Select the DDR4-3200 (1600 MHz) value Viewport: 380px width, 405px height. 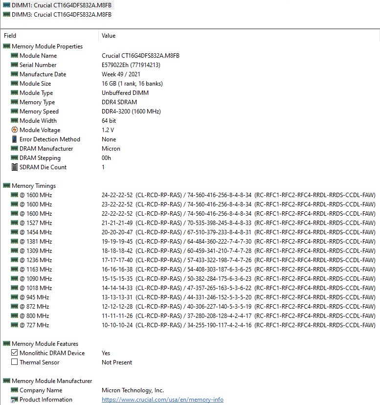click(131, 112)
